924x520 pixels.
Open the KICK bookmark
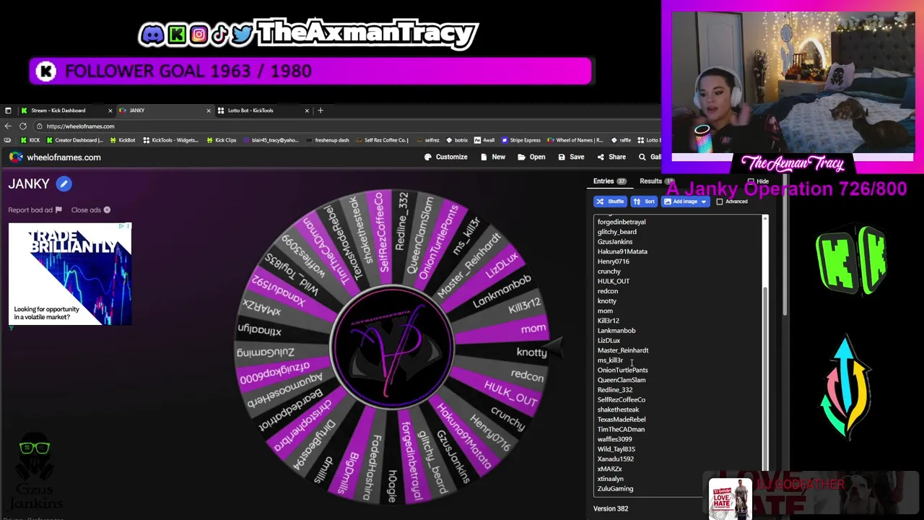pos(30,140)
